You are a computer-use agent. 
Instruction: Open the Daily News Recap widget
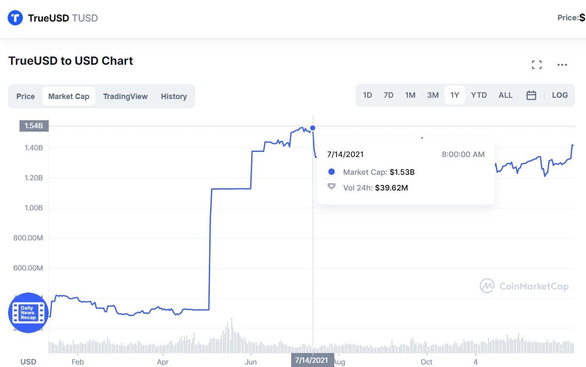coord(28,312)
